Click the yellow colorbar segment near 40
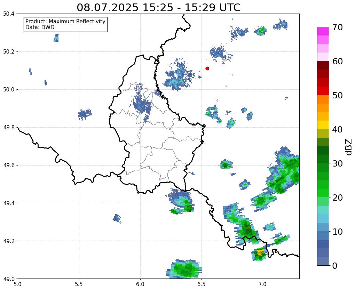This screenshot has height=290, width=356. 323,125
